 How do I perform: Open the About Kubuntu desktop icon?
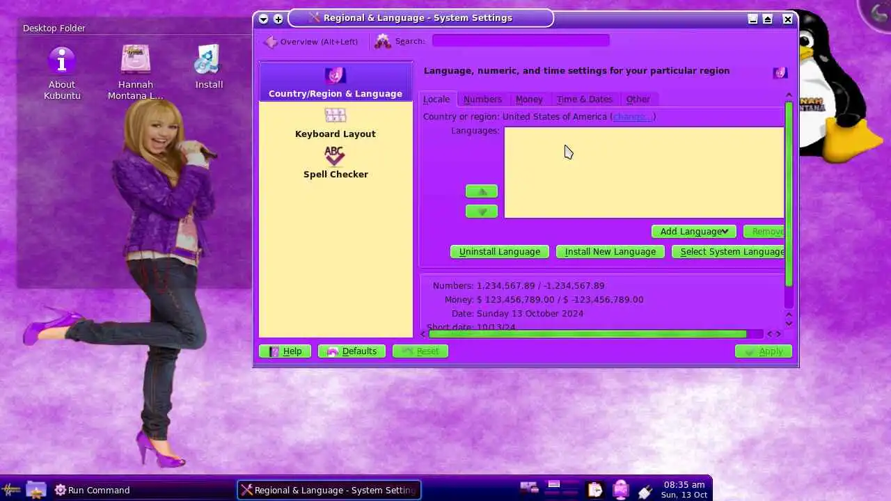[x=62, y=73]
